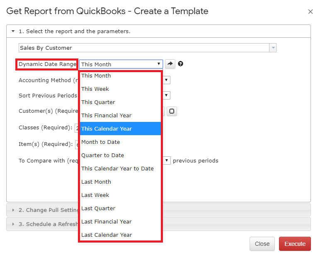The height and width of the screenshot is (255, 313).
Task: Open the To Compare with dropdown arrow
Action: pos(167,160)
